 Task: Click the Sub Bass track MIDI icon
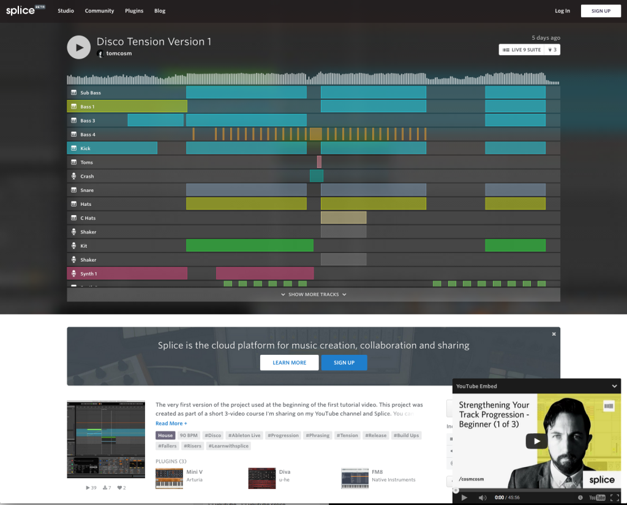[x=73, y=93]
